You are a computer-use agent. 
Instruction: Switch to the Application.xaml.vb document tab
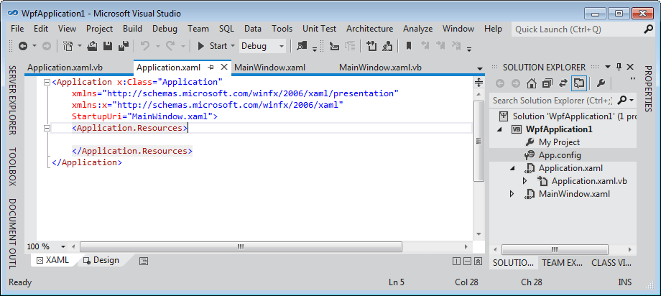(x=65, y=68)
